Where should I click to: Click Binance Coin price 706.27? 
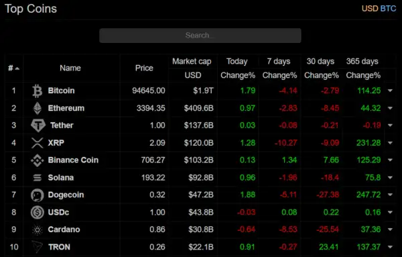point(153,160)
